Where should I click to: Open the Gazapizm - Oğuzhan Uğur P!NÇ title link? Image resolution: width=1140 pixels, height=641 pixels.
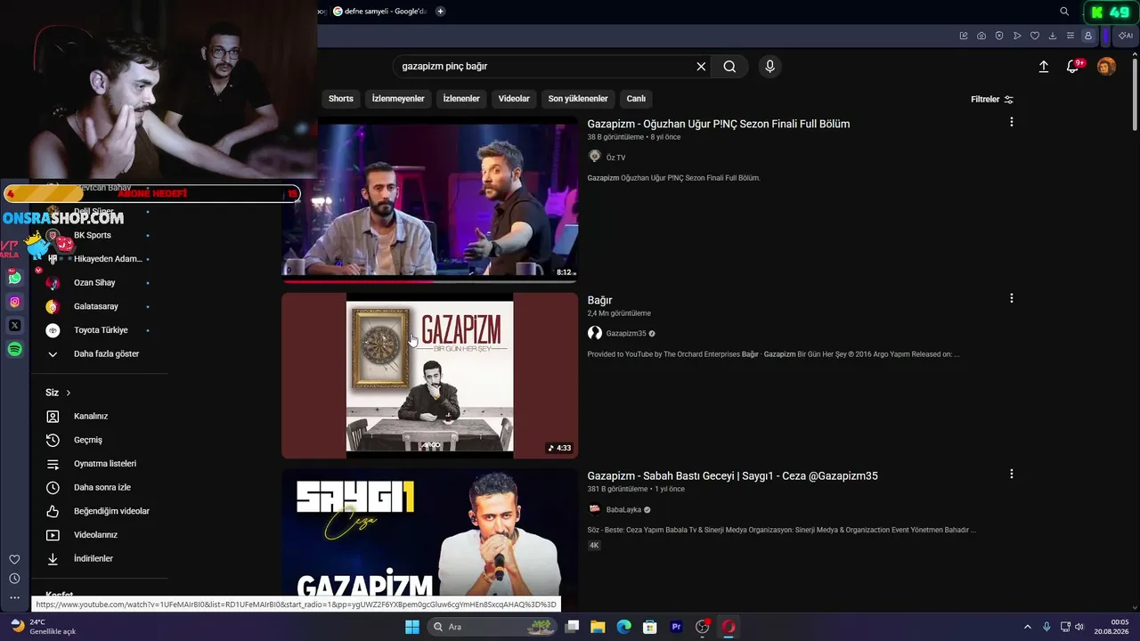click(719, 124)
